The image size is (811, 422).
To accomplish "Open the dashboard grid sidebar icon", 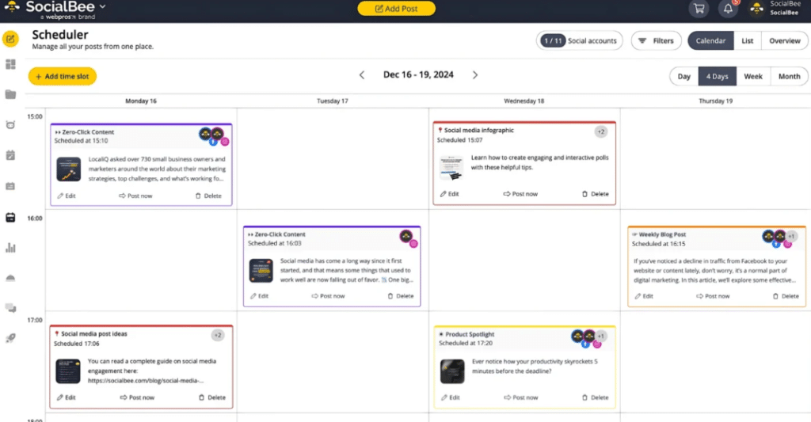I will coord(10,64).
